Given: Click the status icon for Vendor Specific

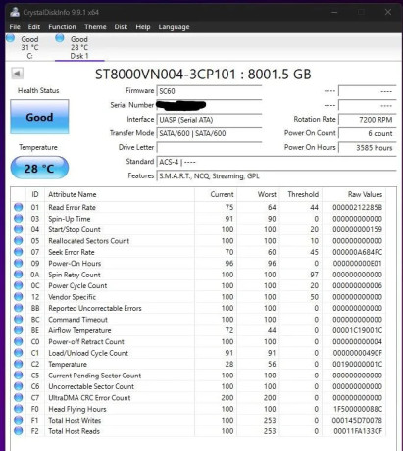Looking at the screenshot, I should [19, 296].
